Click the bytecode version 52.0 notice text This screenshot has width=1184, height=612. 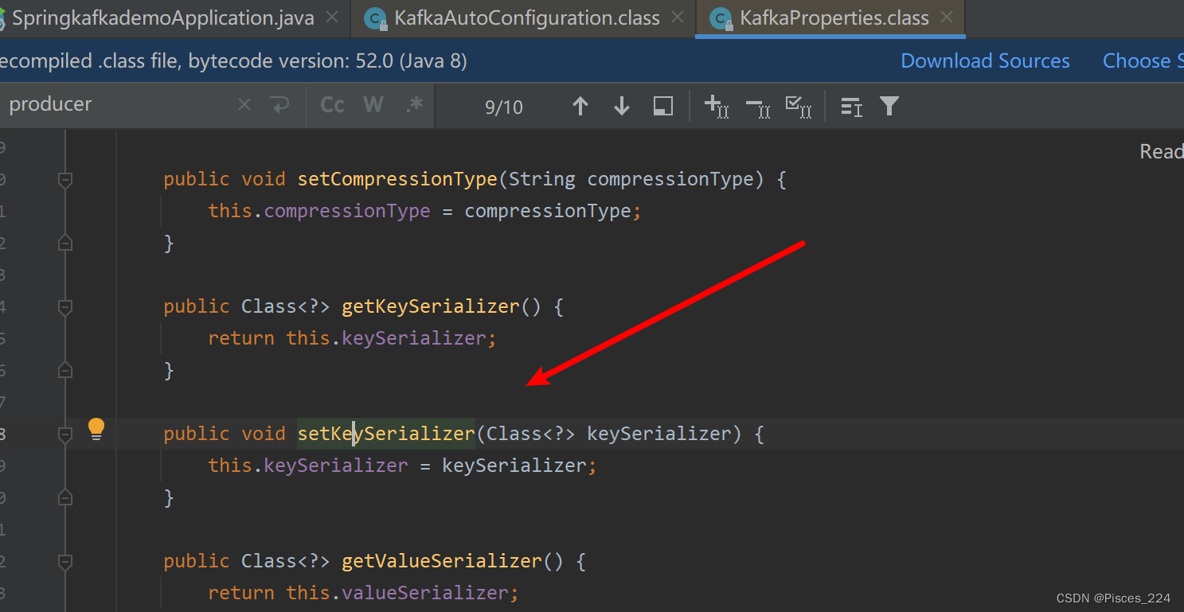(233, 61)
